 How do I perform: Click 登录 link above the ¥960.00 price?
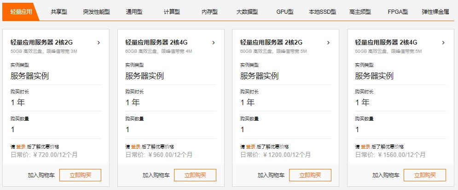click(x=135, y=146)
